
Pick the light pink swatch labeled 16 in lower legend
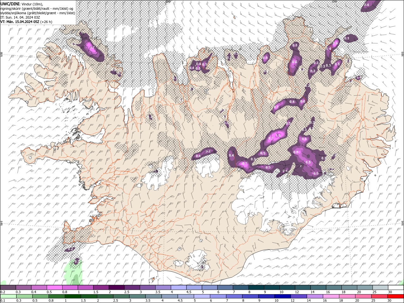[x=331, y=296]
